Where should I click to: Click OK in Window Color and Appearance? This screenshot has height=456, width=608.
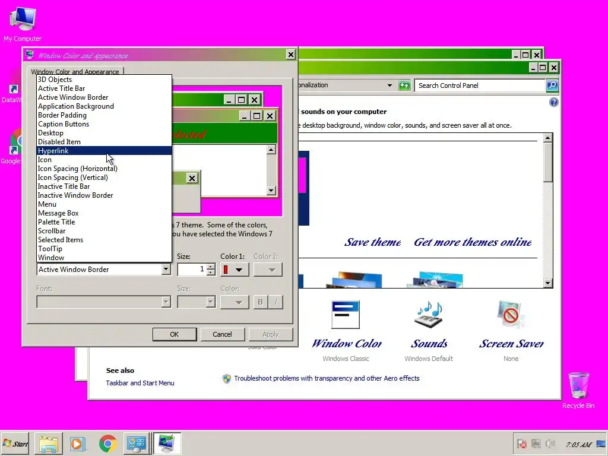pyautogui.click(x=175, y=334)
